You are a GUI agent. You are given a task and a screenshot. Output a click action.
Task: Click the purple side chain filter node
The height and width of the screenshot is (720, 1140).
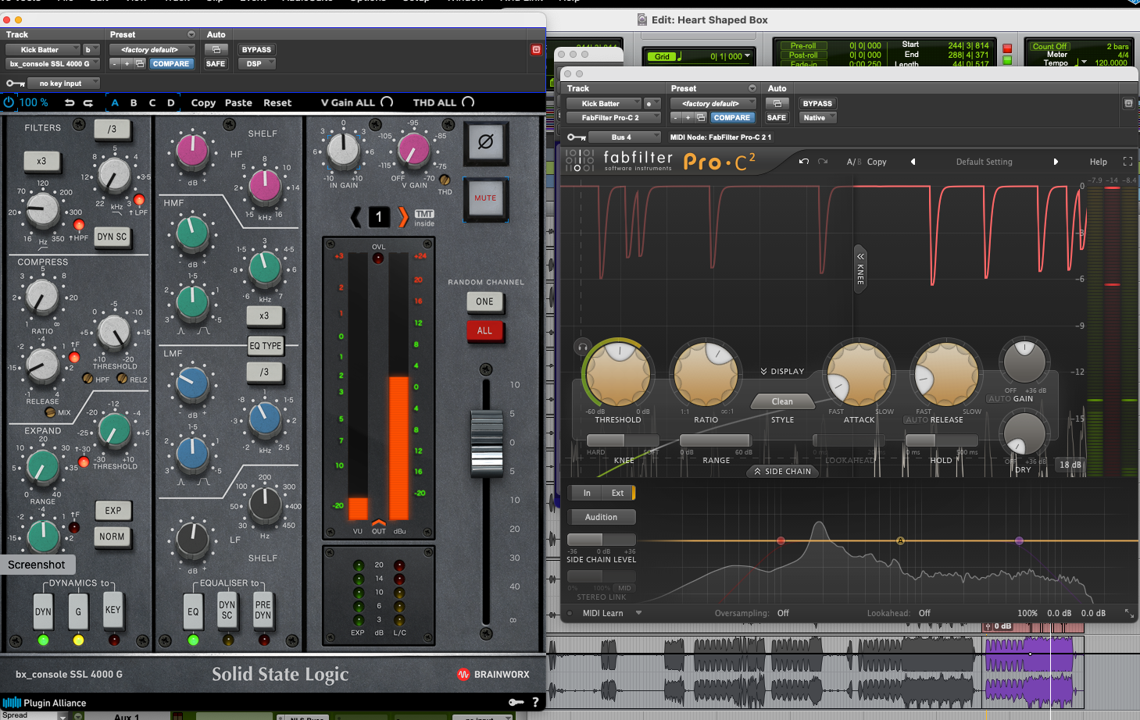[1019, 540]
